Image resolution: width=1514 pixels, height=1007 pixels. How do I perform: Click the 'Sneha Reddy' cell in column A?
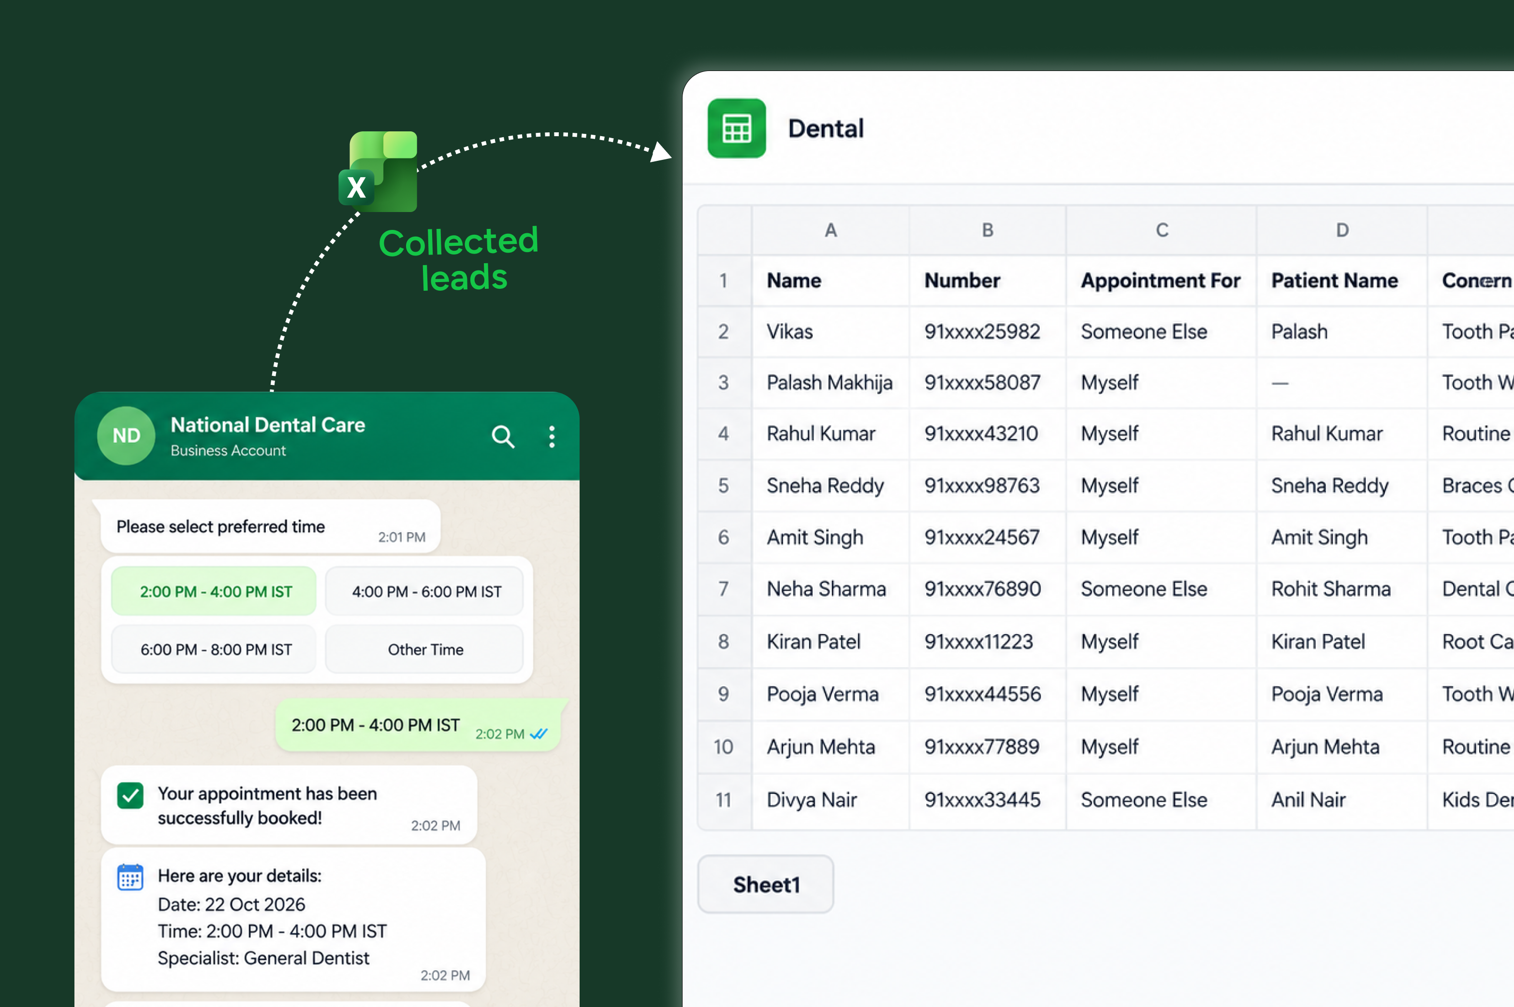pyautogui.click(x=831, y=485)
